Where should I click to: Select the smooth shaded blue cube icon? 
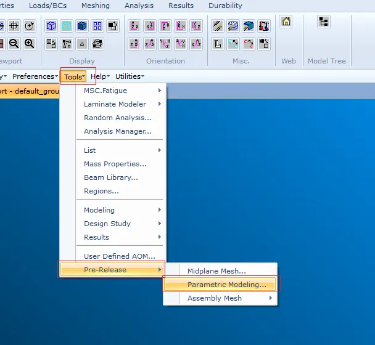82,26
